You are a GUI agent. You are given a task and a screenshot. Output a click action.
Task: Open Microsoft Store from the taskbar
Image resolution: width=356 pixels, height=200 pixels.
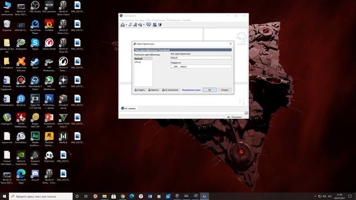coord(113,196)
